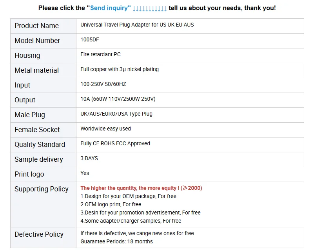The image size is (312, 250).
Task: Click the "3 DAYS" value
Action: (89, 159)
